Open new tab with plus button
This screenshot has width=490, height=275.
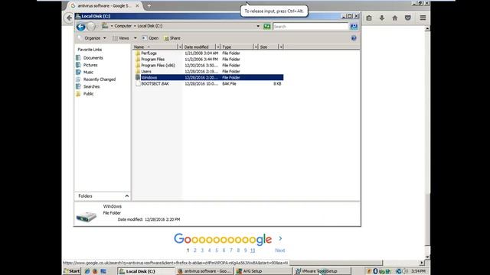point(149,5)
